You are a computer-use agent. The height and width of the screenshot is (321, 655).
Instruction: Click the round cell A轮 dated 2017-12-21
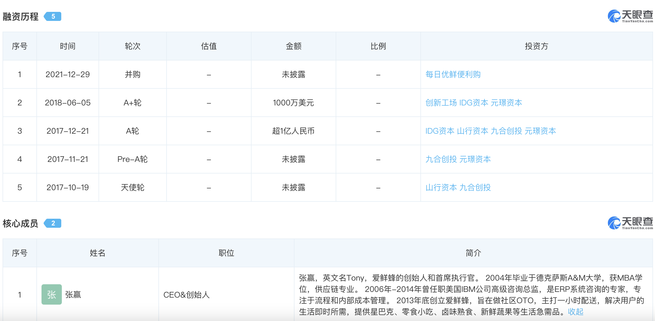pyautogui.click(x=133, y=131)
